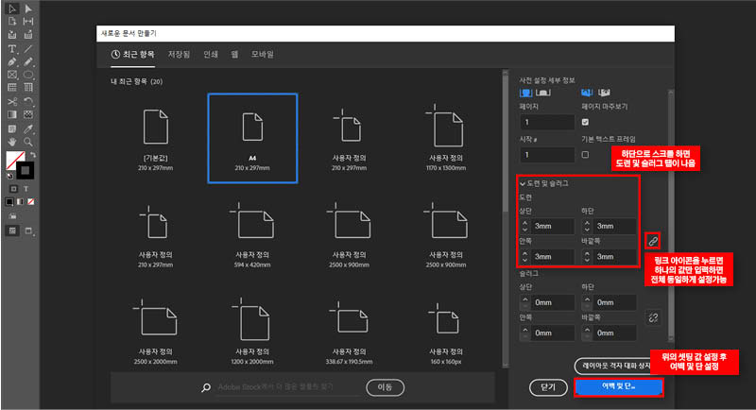Toggle formatting affects text T button
Image resolution: width=756 pixels, height=410 pixels.
26,189
